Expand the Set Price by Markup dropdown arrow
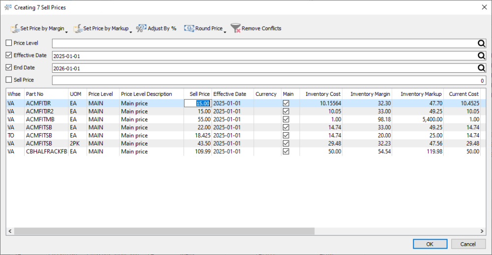 pos(131,32)
